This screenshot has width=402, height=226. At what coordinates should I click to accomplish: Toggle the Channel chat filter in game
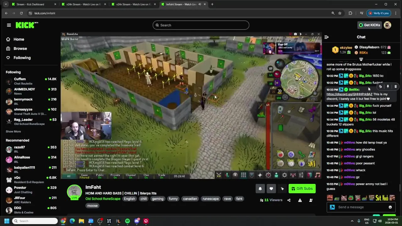tap(131, 176)
